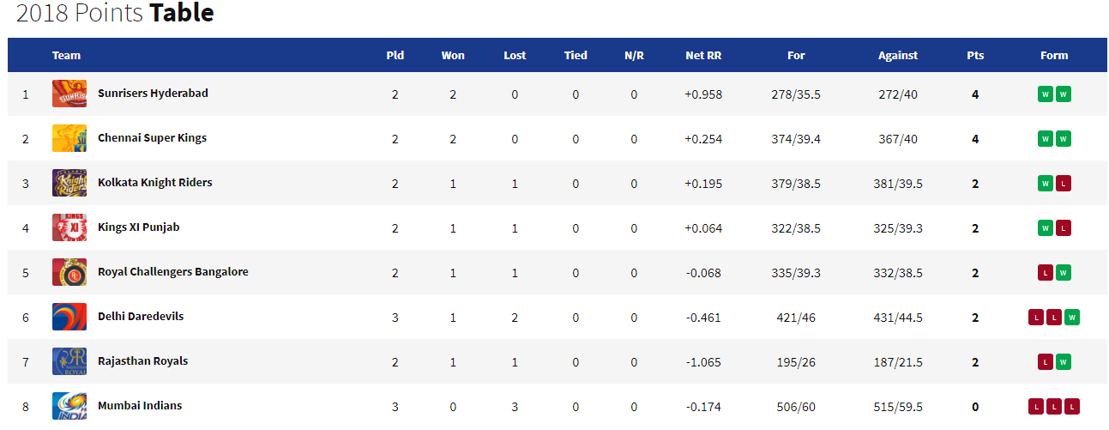Viewport: 1109px width, 430px height.
Task: Click Delhi Daredevils' green W form badge
Action: [x=1072, y=318]
